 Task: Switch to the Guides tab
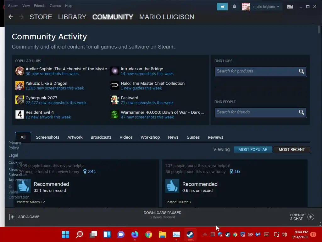(x=193, y=137)
